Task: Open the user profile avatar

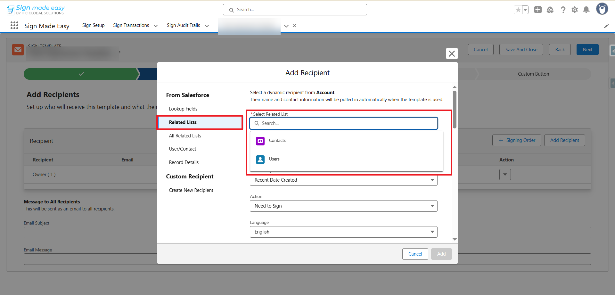Action: 602,9
